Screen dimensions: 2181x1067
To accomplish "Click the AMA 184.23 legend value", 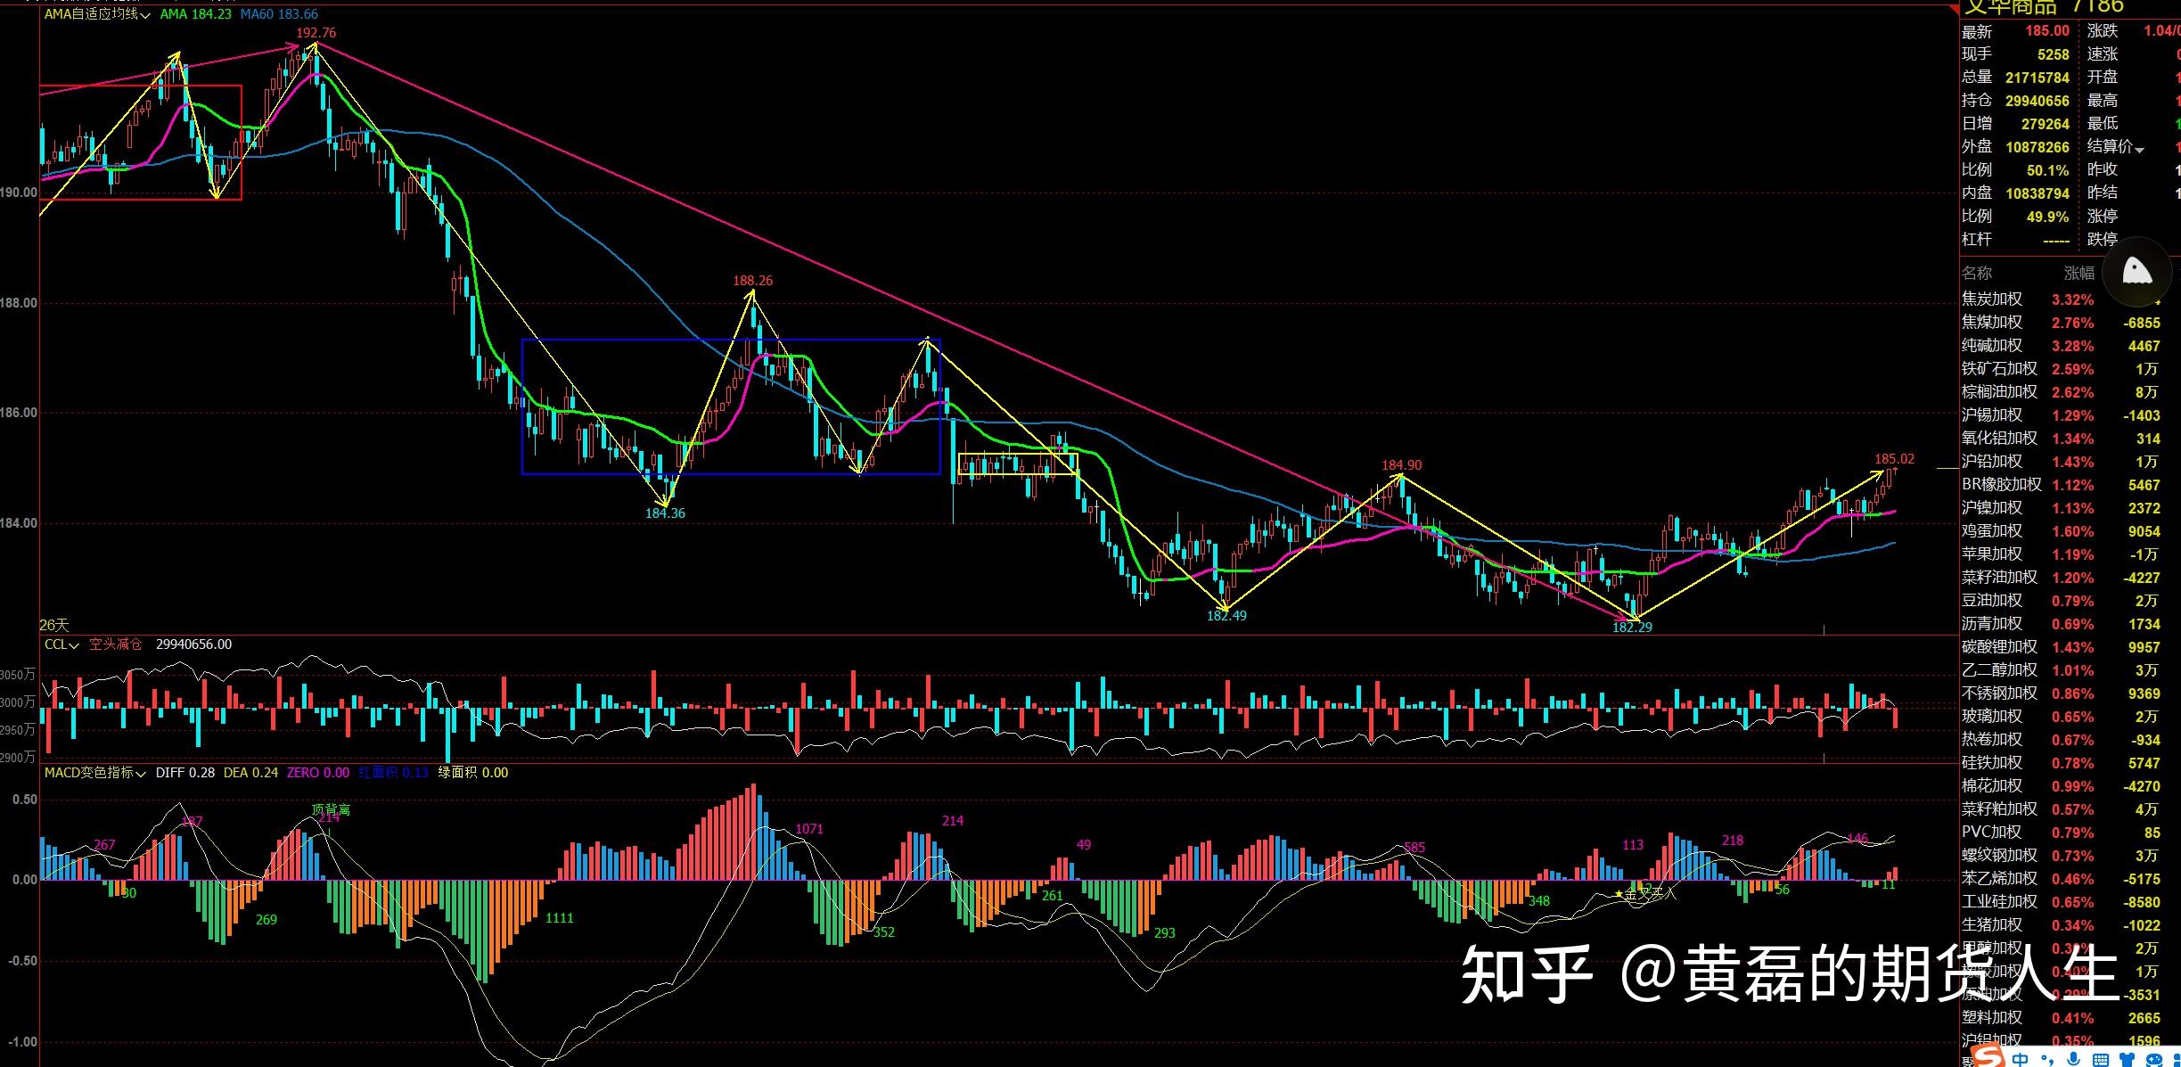I will tap(195, 14).
